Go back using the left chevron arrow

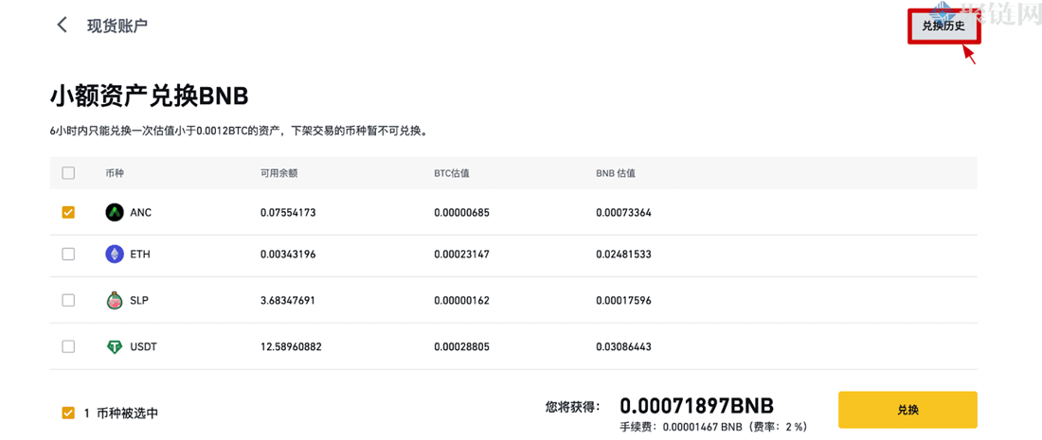coord(63,26)
